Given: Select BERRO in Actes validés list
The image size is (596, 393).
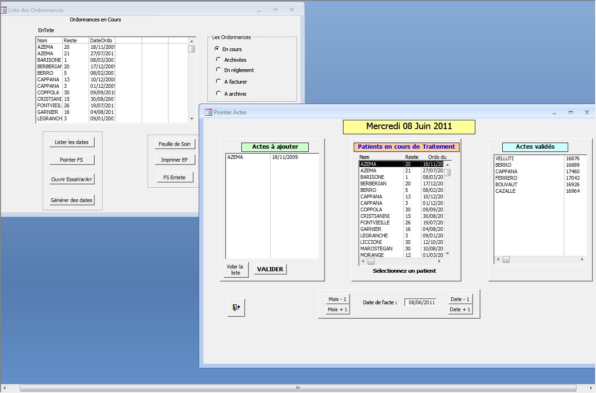Looking at the screenshot, I should click(540, 165).
